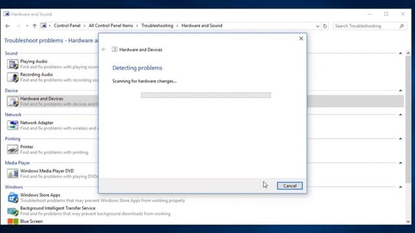The height and width of the screenshot is (233, 415).
Task: Click the scanning progress bar
Action: coord(206,95)
